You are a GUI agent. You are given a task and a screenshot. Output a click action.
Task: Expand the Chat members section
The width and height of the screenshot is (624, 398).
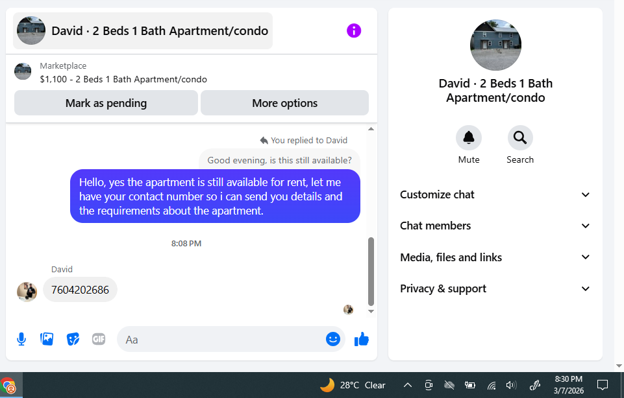pos(495,226)
